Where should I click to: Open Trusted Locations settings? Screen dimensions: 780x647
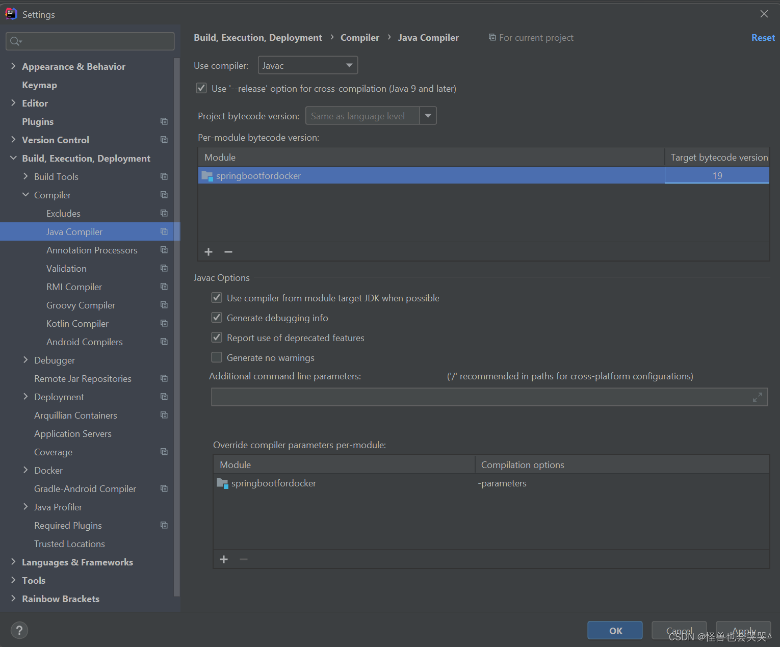(69, 544)
